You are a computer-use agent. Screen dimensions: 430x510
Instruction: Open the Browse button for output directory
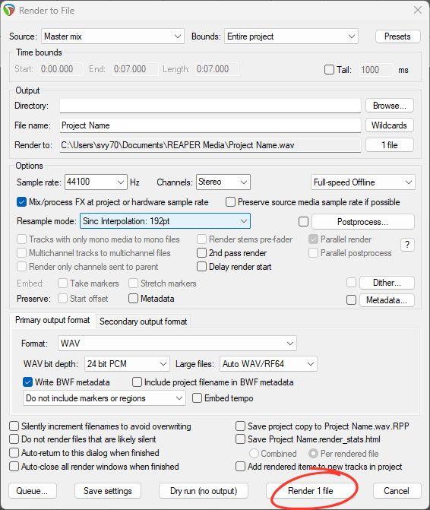390,106
